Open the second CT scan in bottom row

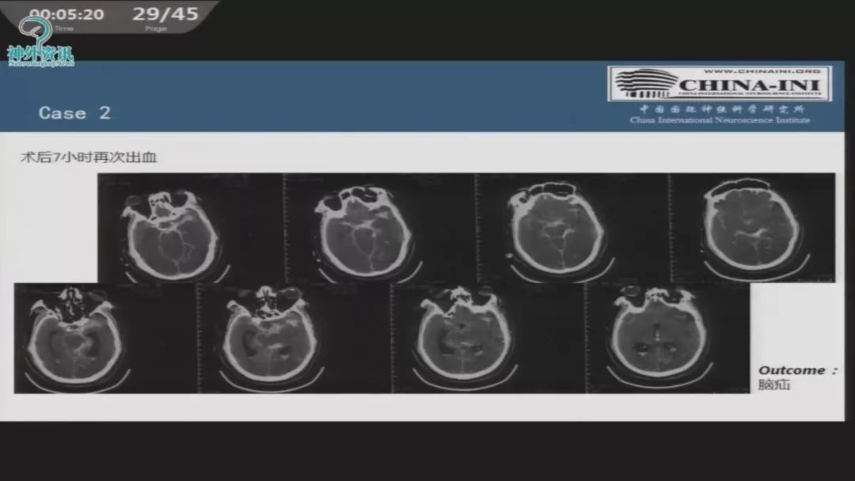[x=294, y=339]
